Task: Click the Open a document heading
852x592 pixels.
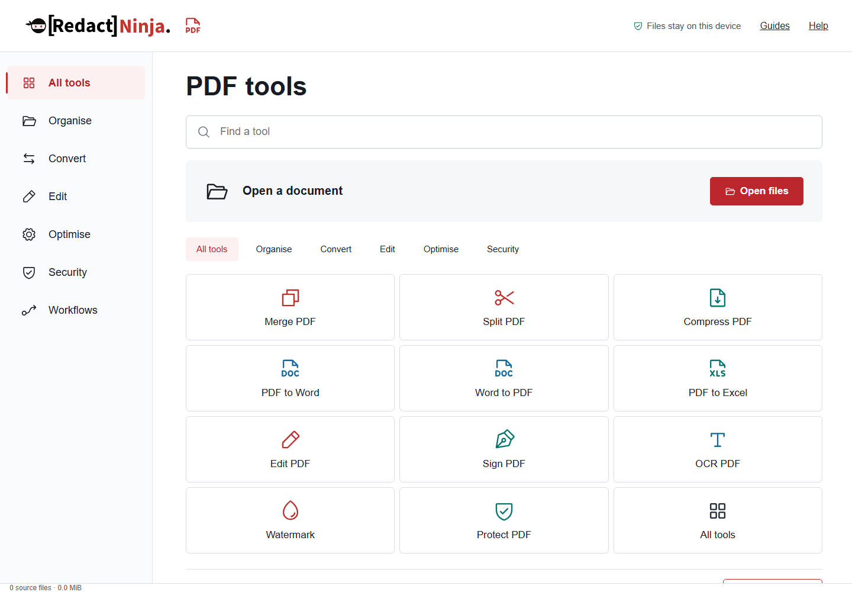Action: click(292, 191)
